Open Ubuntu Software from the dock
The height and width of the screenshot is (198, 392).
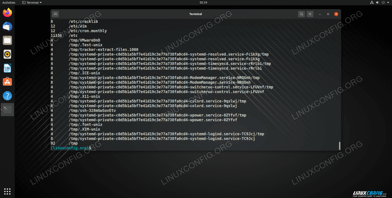point(7,82)
